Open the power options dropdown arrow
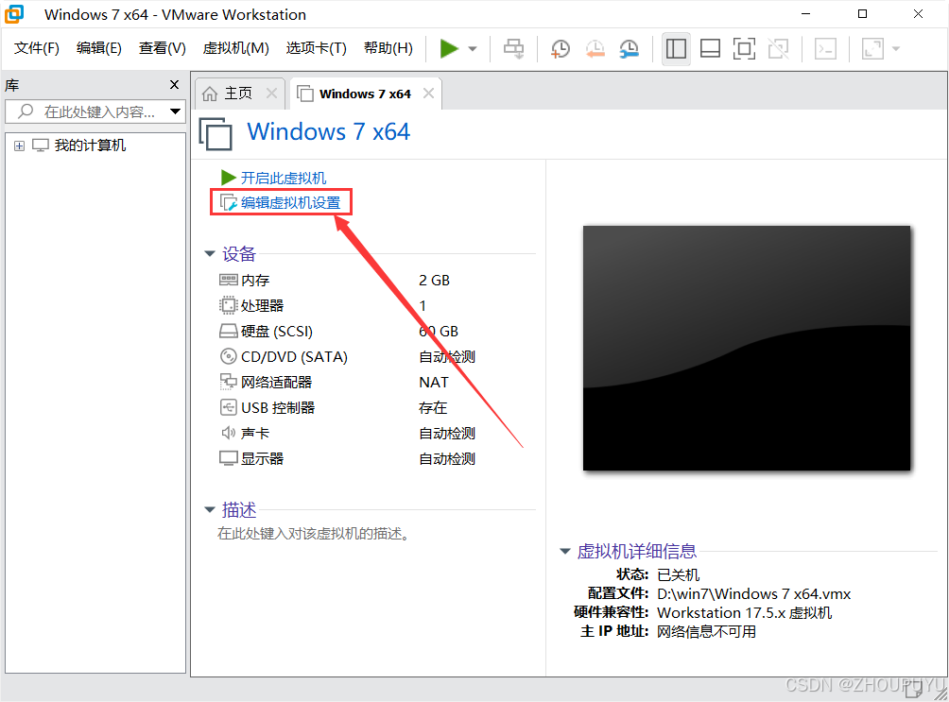 473,48
